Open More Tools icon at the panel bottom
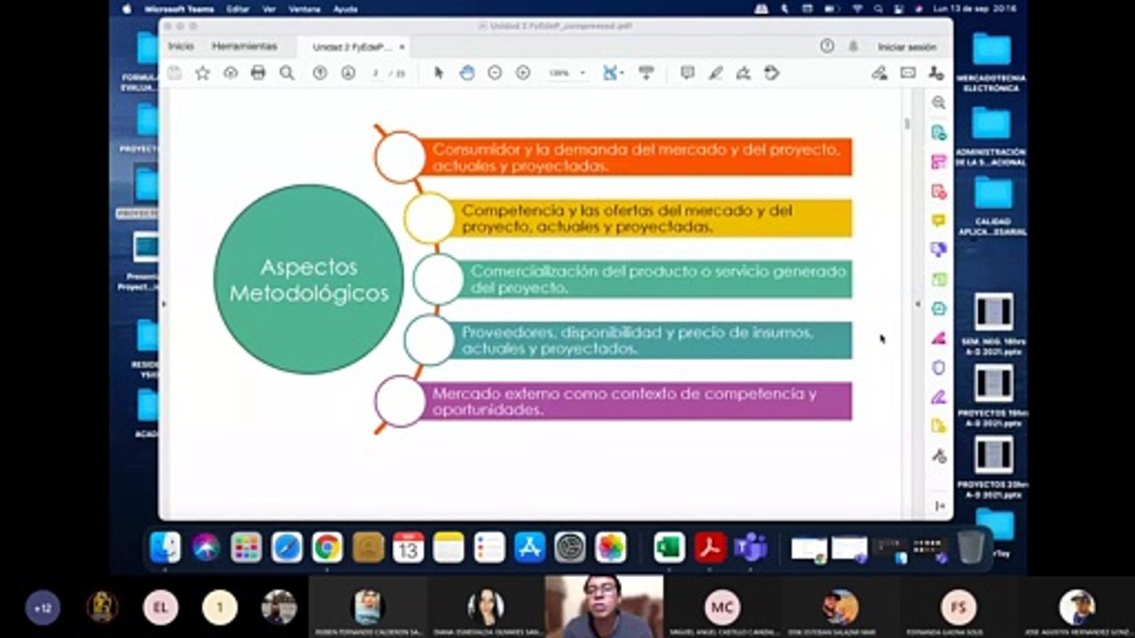The height and width of the screenshot is (638, 1135). tap(939, 455)
